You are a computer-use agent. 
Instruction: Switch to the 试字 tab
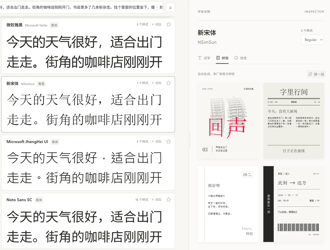click(x=204, y=58)
